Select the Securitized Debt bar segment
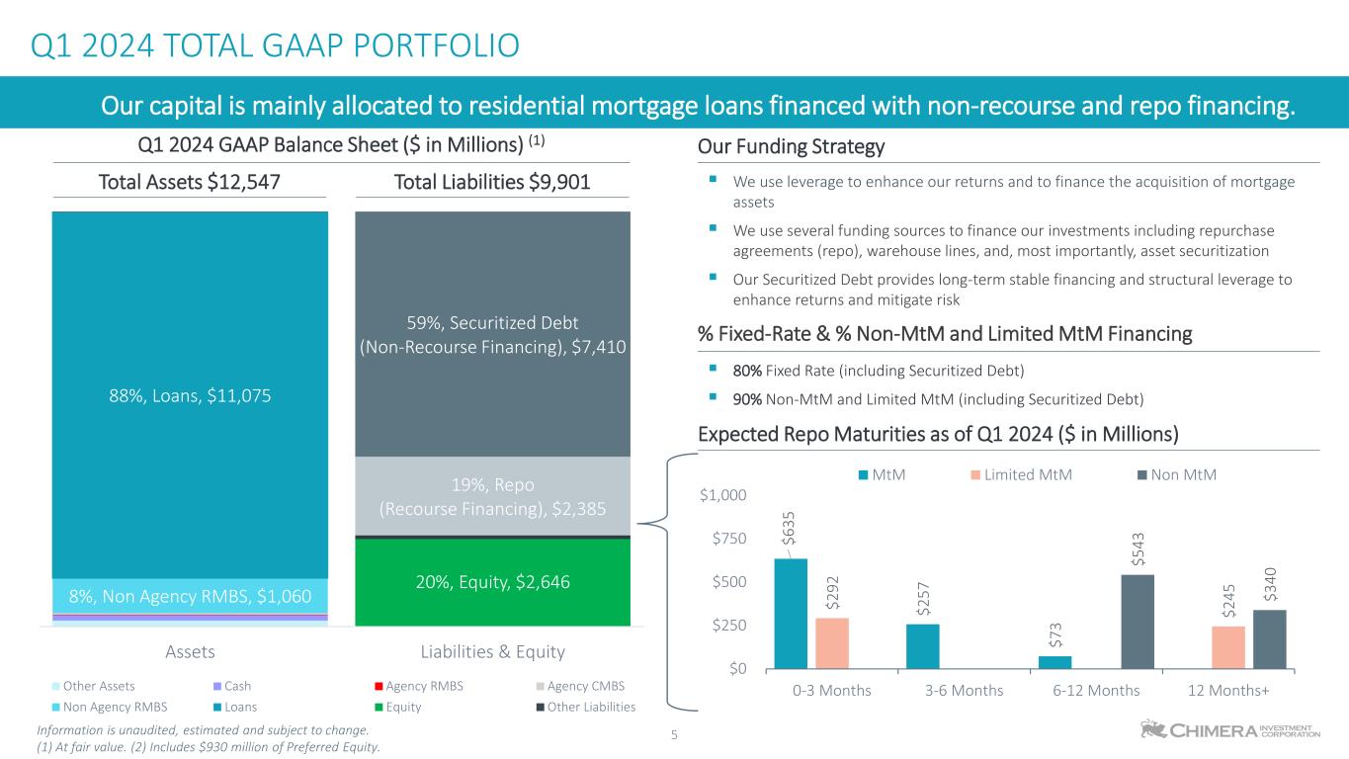Screen dimensions: 1349x759 [x=491, y=334]
